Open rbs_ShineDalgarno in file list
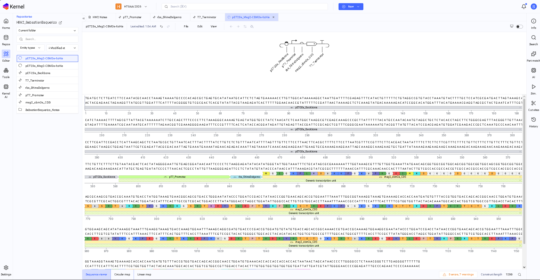The image size is (540, 280). click(x=47, y=88)
